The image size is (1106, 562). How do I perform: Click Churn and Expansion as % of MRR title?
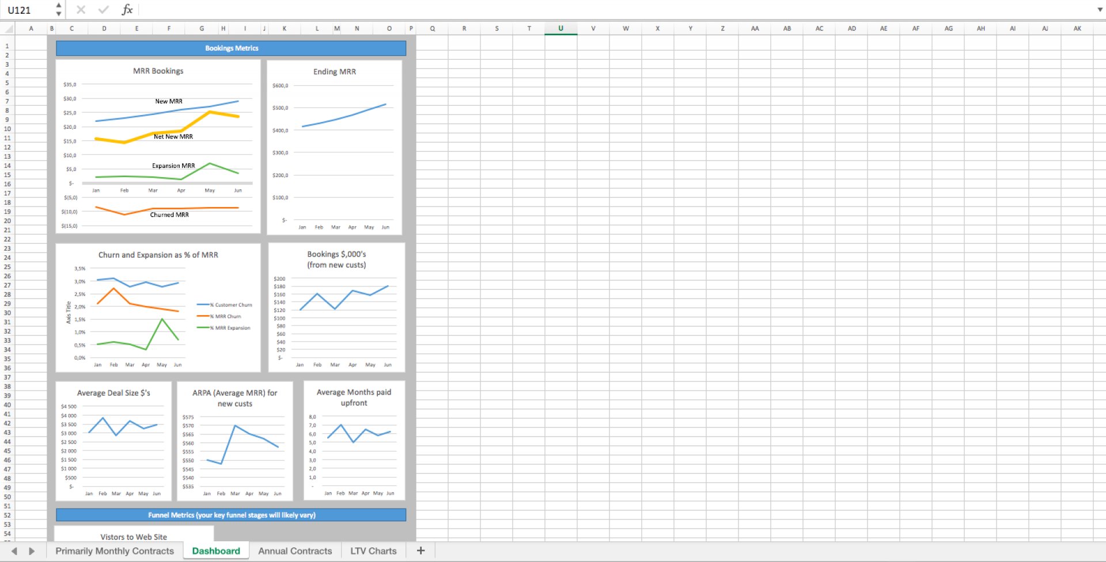pos(158,255)
